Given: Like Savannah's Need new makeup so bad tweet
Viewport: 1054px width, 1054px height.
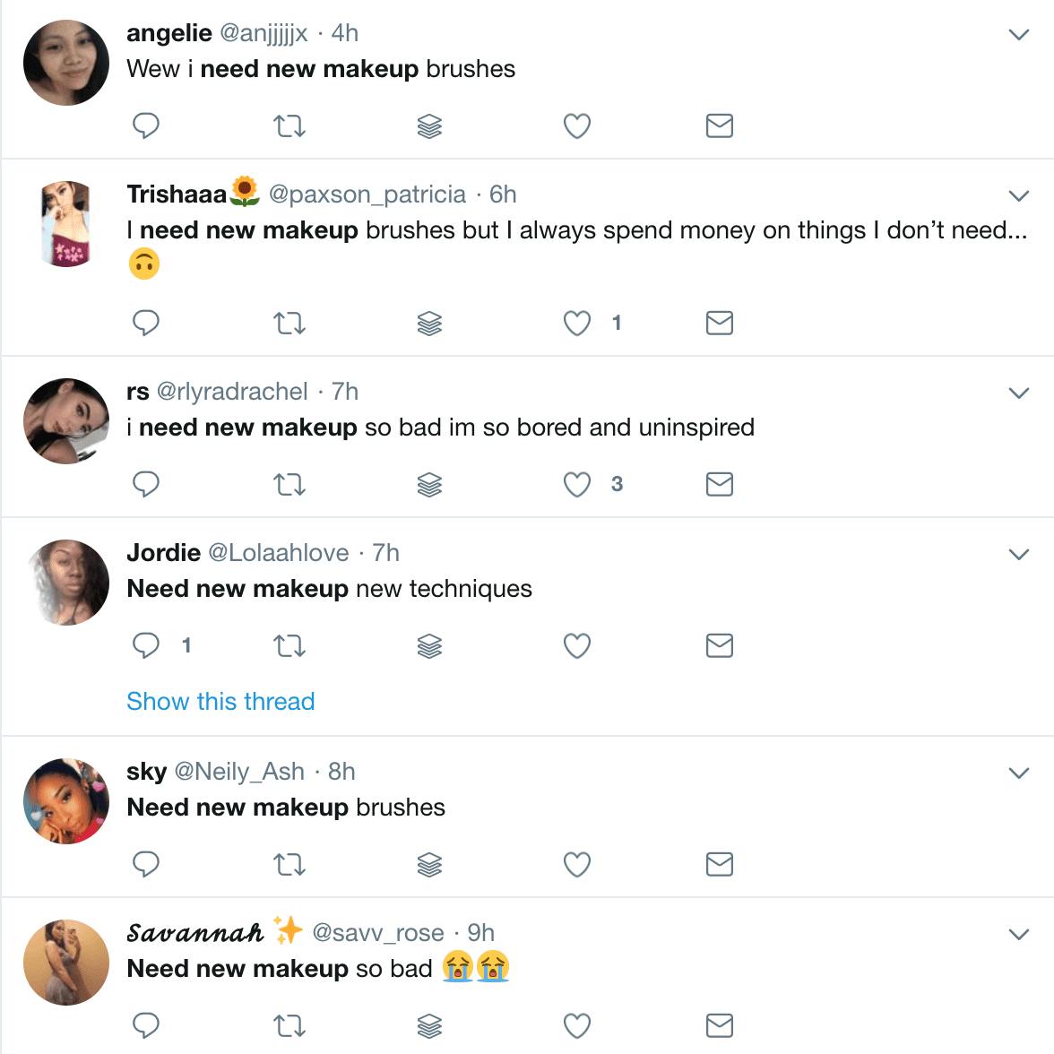Looking at the screenshot, I should tap(577, 1025).
